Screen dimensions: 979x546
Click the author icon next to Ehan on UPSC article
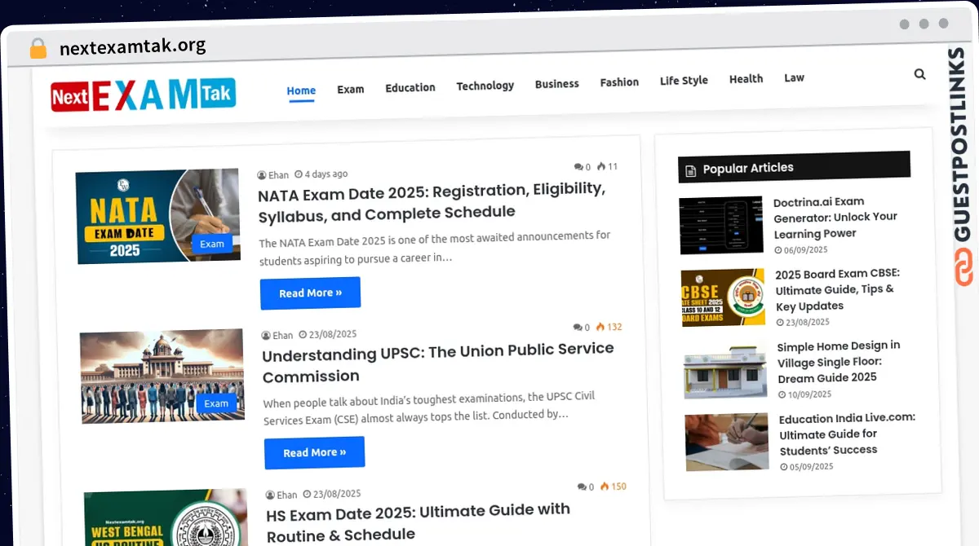coord(266,335)
